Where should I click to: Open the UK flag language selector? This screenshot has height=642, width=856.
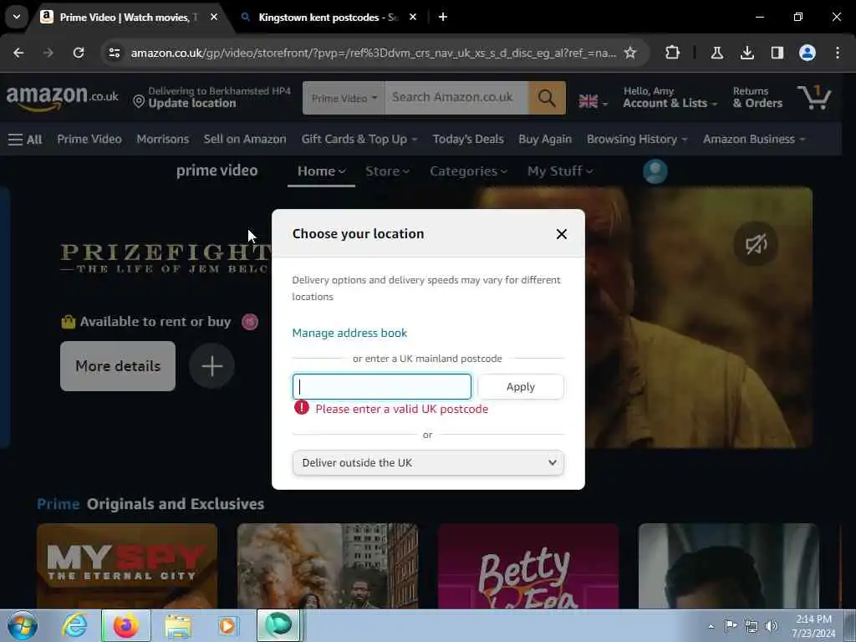593,101
